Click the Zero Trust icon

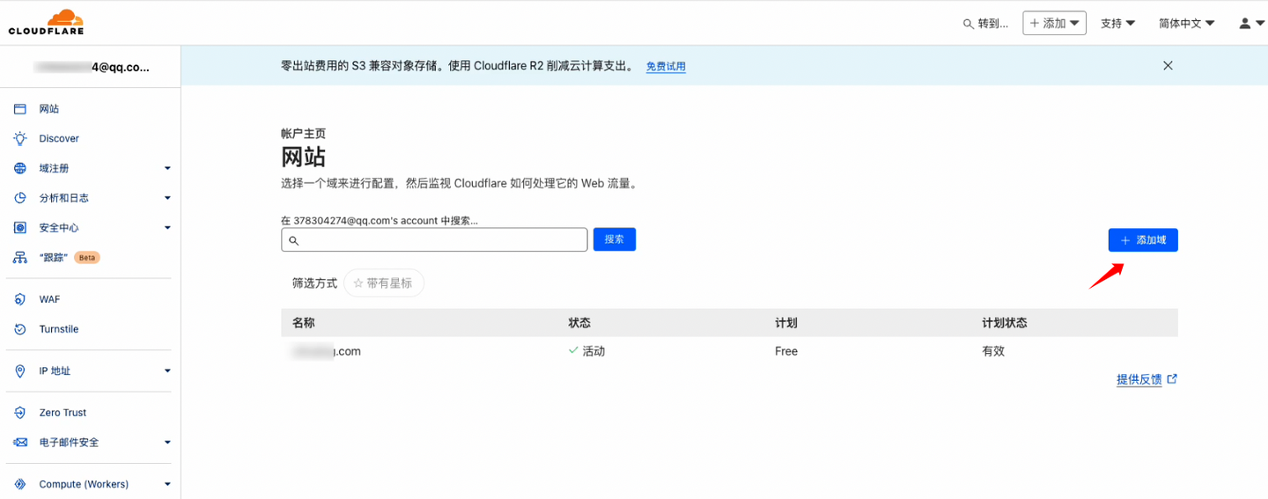pos(20,413)
